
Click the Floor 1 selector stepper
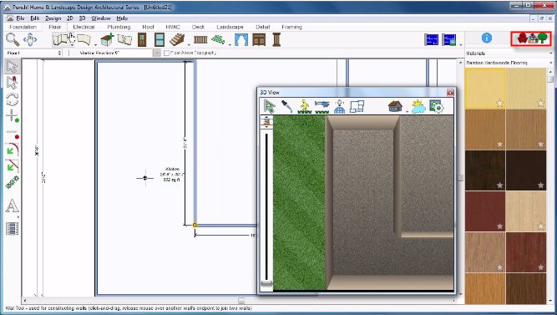pyautogui.click(x=59, y=53)
